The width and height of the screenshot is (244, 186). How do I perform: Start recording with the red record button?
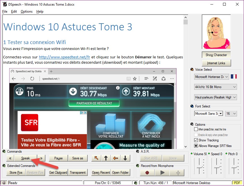[147, 173]
